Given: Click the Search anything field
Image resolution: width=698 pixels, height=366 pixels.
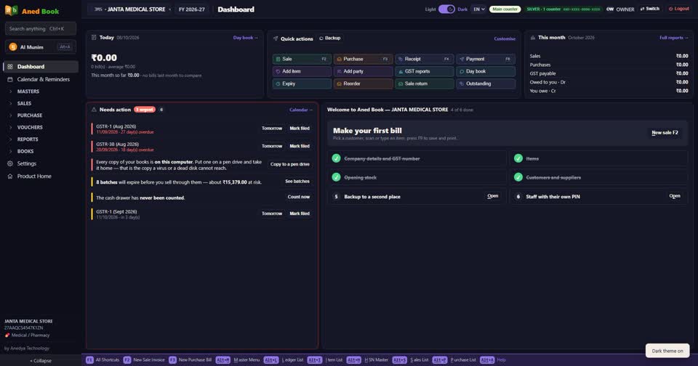Looking at the screenshot, I should coord(41,28).
